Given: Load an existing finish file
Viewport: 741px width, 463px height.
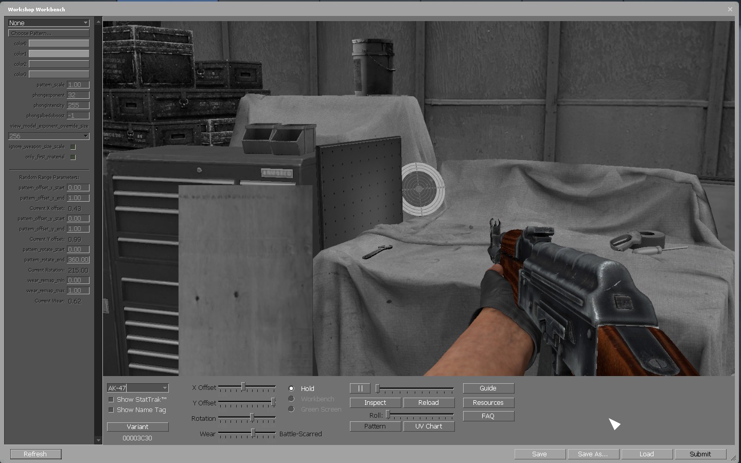Looking at the screenshot, I should (x=647, y=454).
